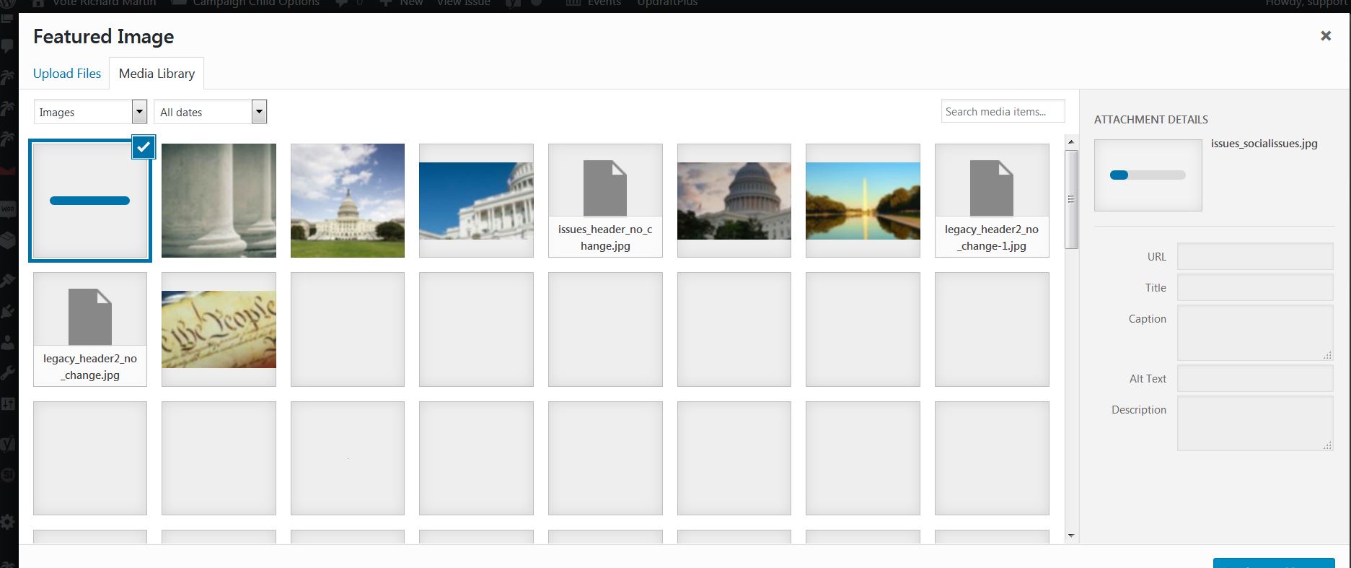Open the gear settings icon in the sidebar
1351x568 pixels.
coord(8,522)
